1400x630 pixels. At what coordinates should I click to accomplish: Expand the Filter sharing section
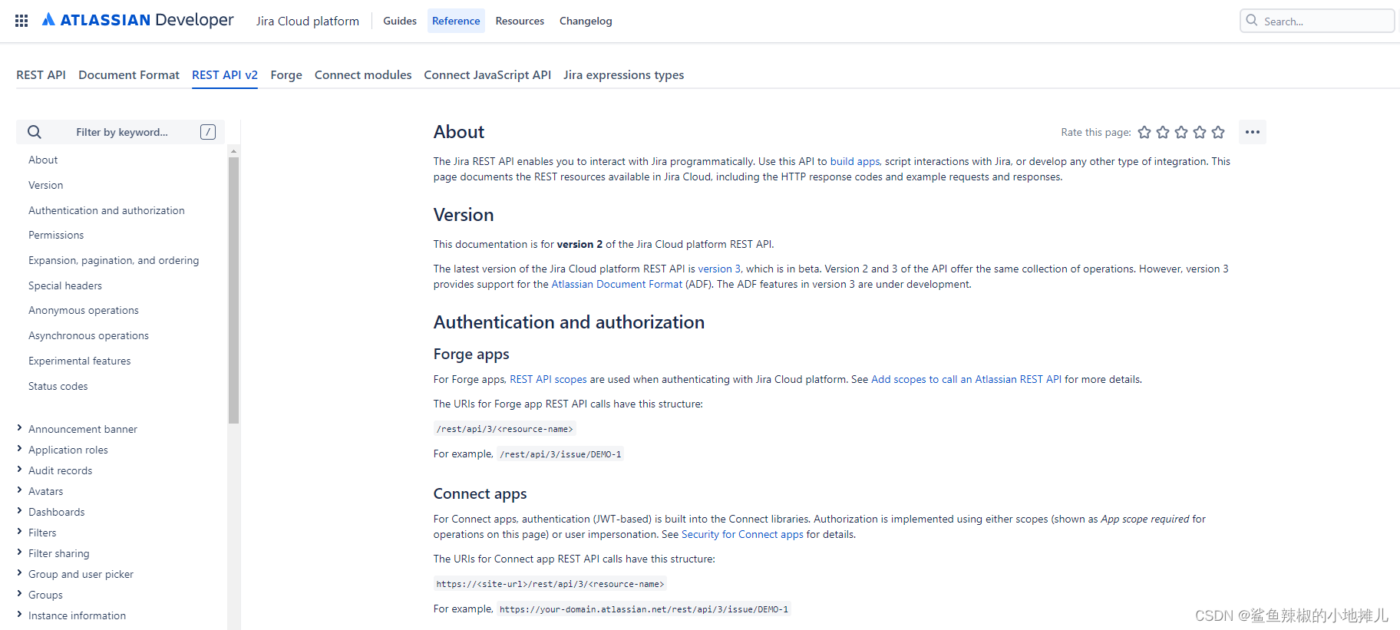tap(19, 552)
